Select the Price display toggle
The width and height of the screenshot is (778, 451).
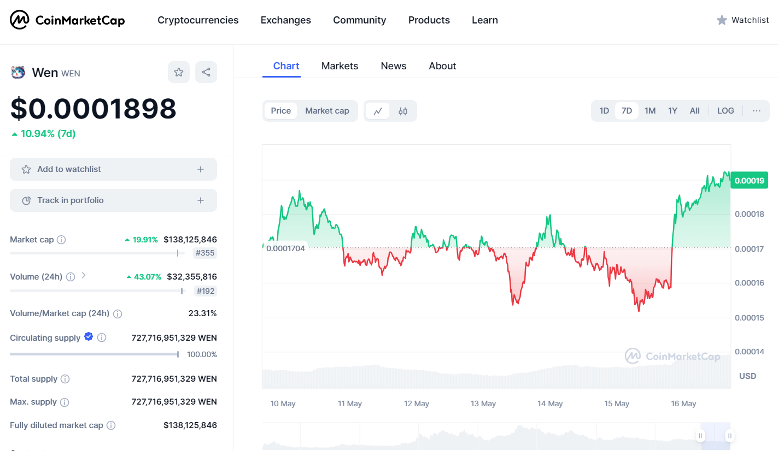[x=280, y=110]
